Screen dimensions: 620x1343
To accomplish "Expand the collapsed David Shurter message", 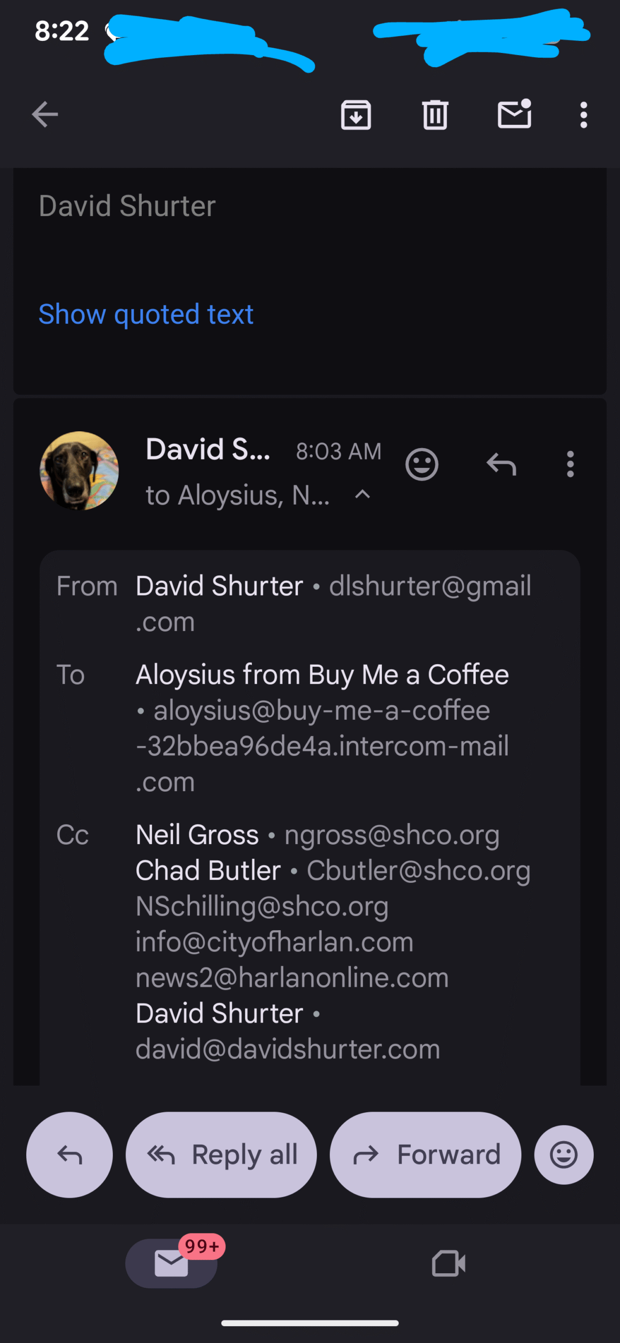I will coord(127,206).
